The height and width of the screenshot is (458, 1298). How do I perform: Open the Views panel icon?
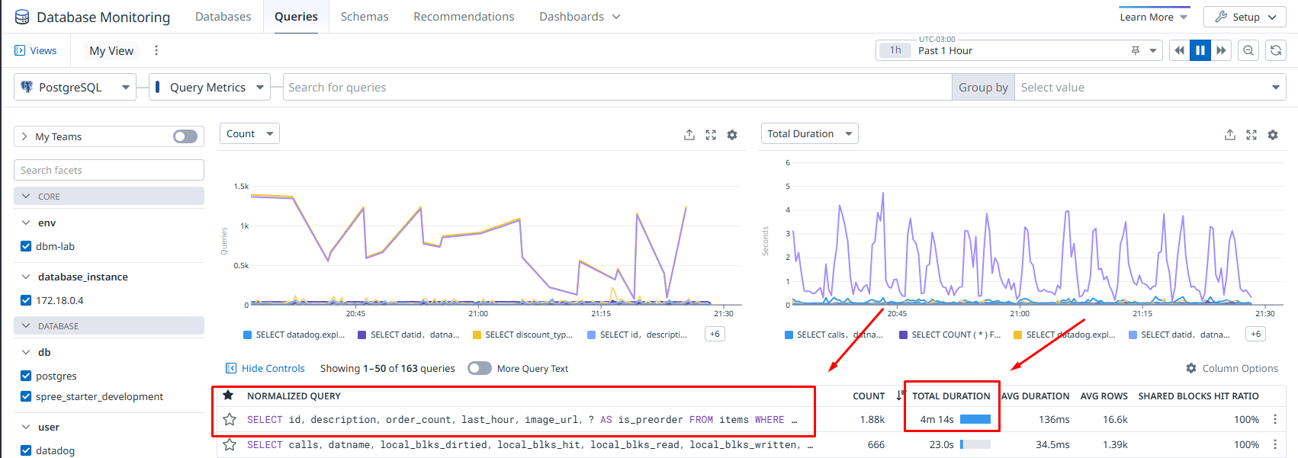point(20,50)
